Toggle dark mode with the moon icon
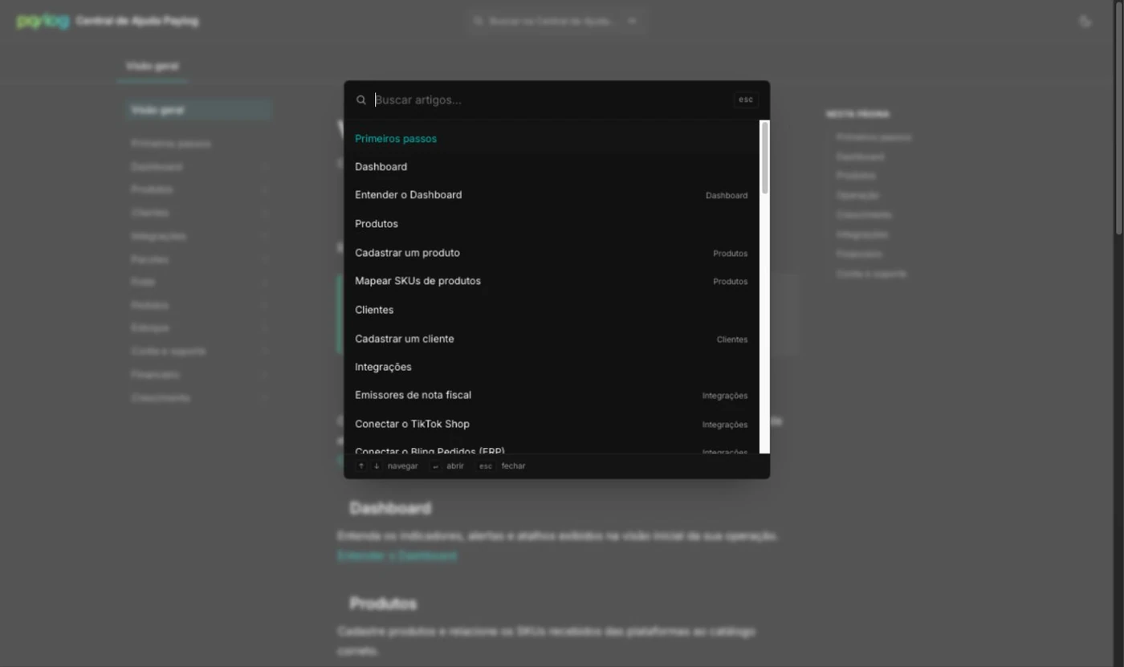Viewport: 1124px width, 667px height. click(x=1085, y=22)
